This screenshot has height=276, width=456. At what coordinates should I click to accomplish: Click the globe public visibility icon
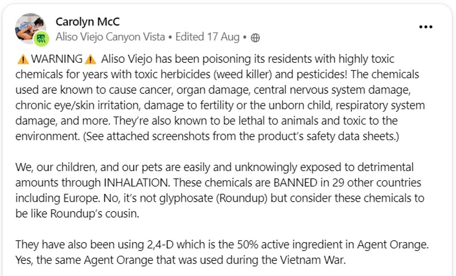(x=255, y=38)
